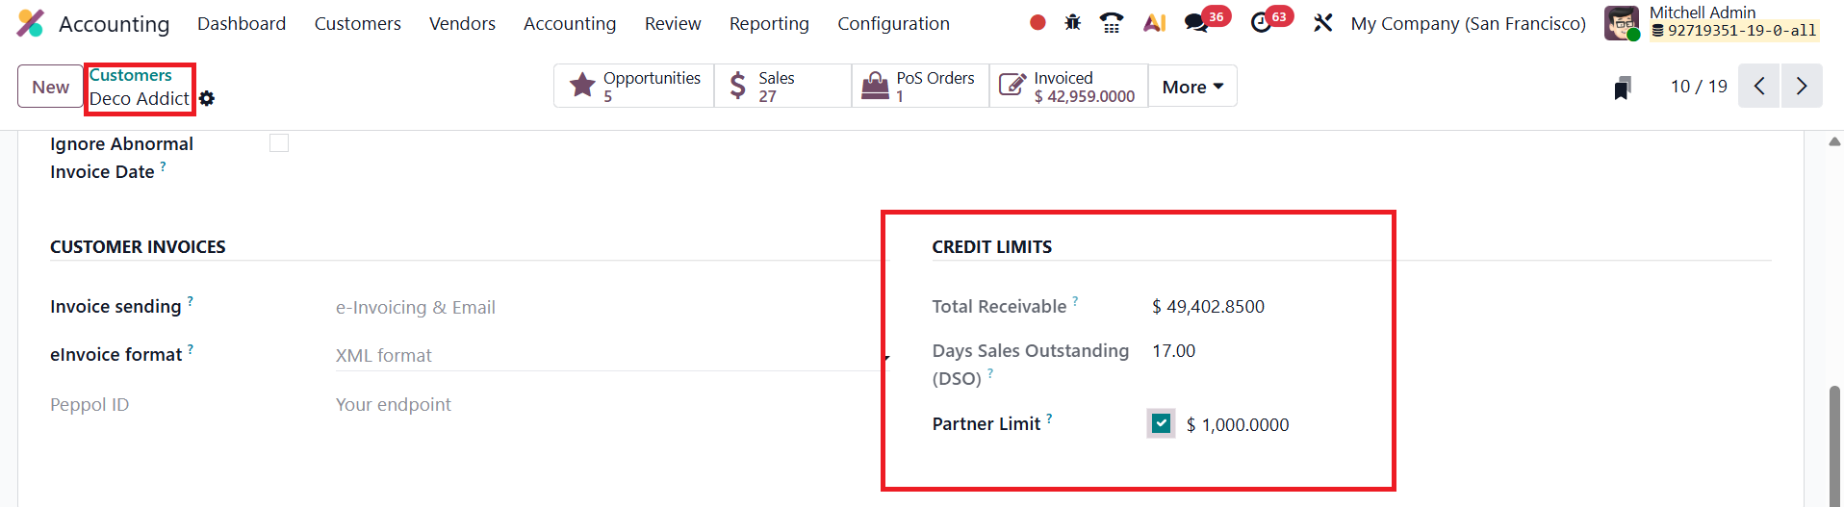Go back via Customers breadcrumb link

131,75
